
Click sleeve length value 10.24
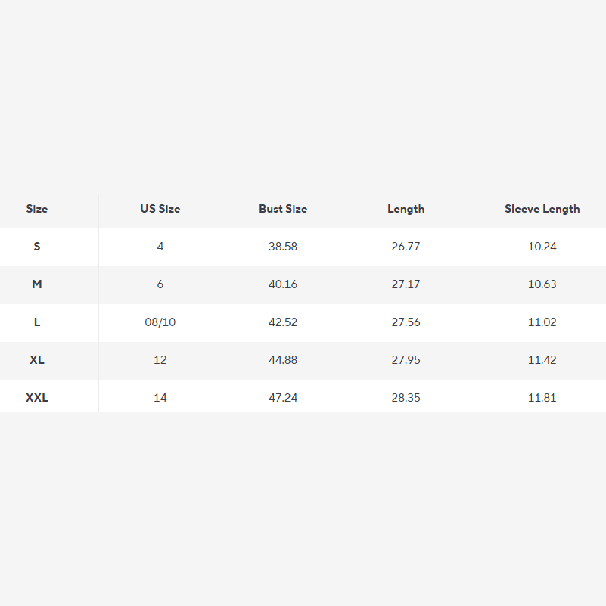pyautogui.click(x=542, y=247)
